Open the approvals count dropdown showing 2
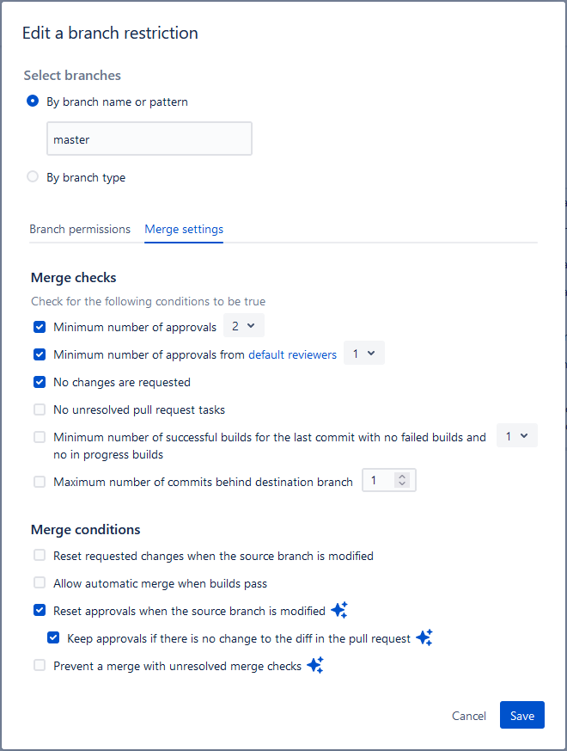Screen dimensions: 567x751 click(244, 327)
